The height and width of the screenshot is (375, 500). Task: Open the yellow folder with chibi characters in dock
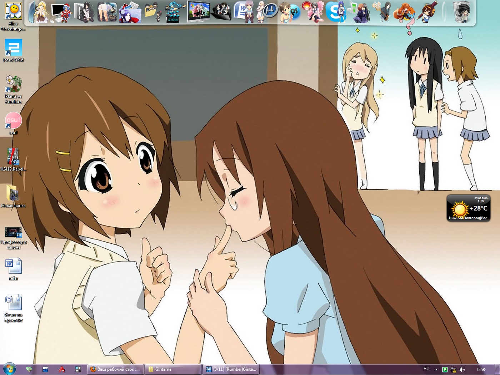pos(154,12)
